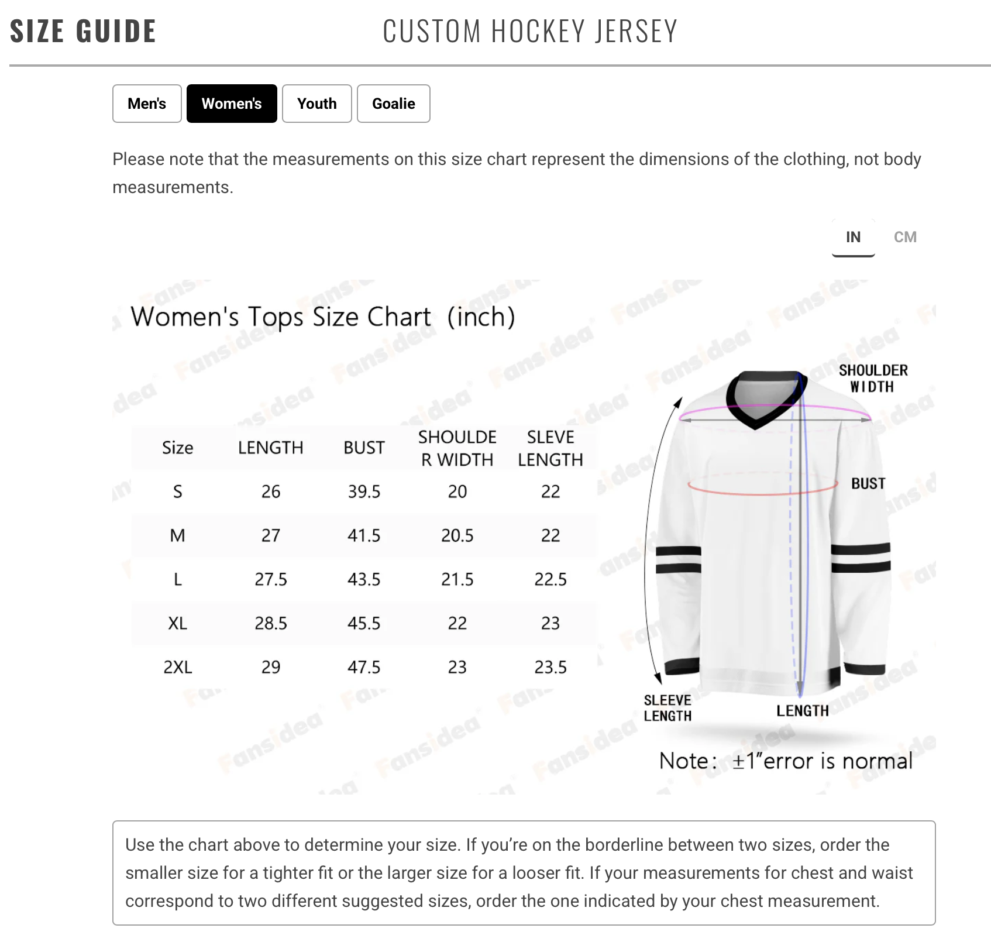The width and height of the screenshot is (991, 942).
Task: Click the SLEVE LENGTH column header
Action: [550, 448]
